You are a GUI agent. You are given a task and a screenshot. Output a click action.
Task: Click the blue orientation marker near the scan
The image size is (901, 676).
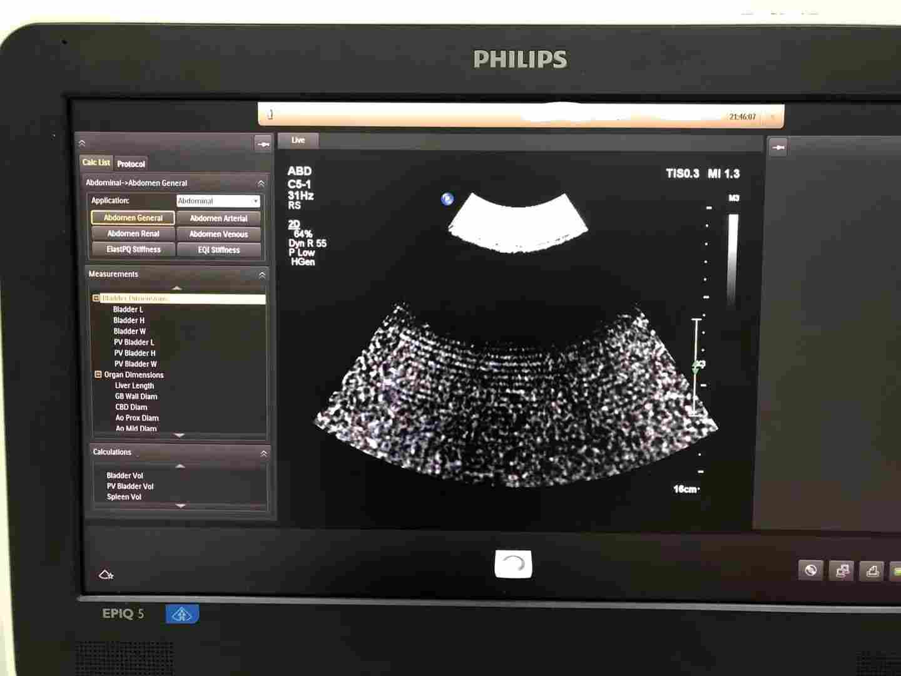point(447,199)
